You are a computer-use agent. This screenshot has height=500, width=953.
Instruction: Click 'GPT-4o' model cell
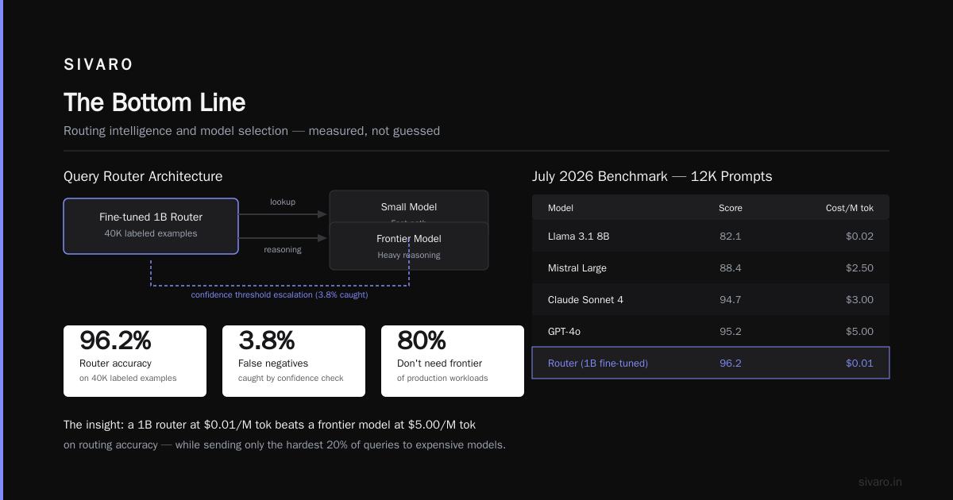(564, 332)
